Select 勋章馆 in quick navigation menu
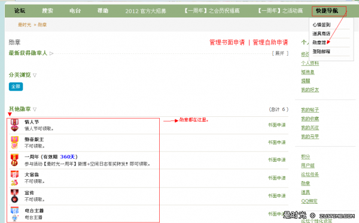The width and height of the screenshot is (359, 223). [319, 43]
